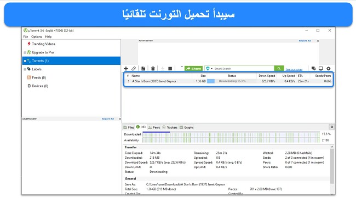This screenshot has width=356, height=198.
Task: Expand the Upgrade to Pro tree node
Action: (x=25, y=53)
